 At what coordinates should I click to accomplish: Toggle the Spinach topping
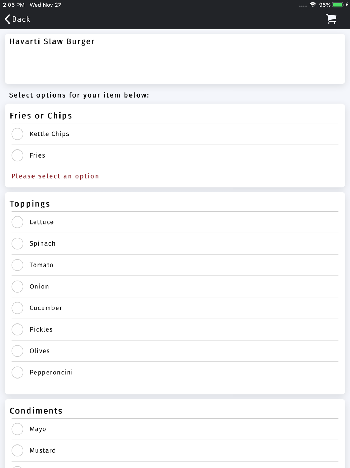[x=17, y=243]
